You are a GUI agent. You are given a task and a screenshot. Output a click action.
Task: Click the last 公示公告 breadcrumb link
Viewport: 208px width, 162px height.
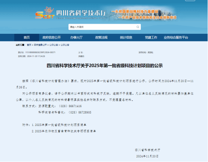[x=65, y=45]
